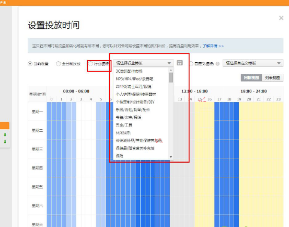289x227 pixels.
Task: Choose ZIPPO/瑞士军刀/眼镜 in the dropdown
Action: click(133, 86)
